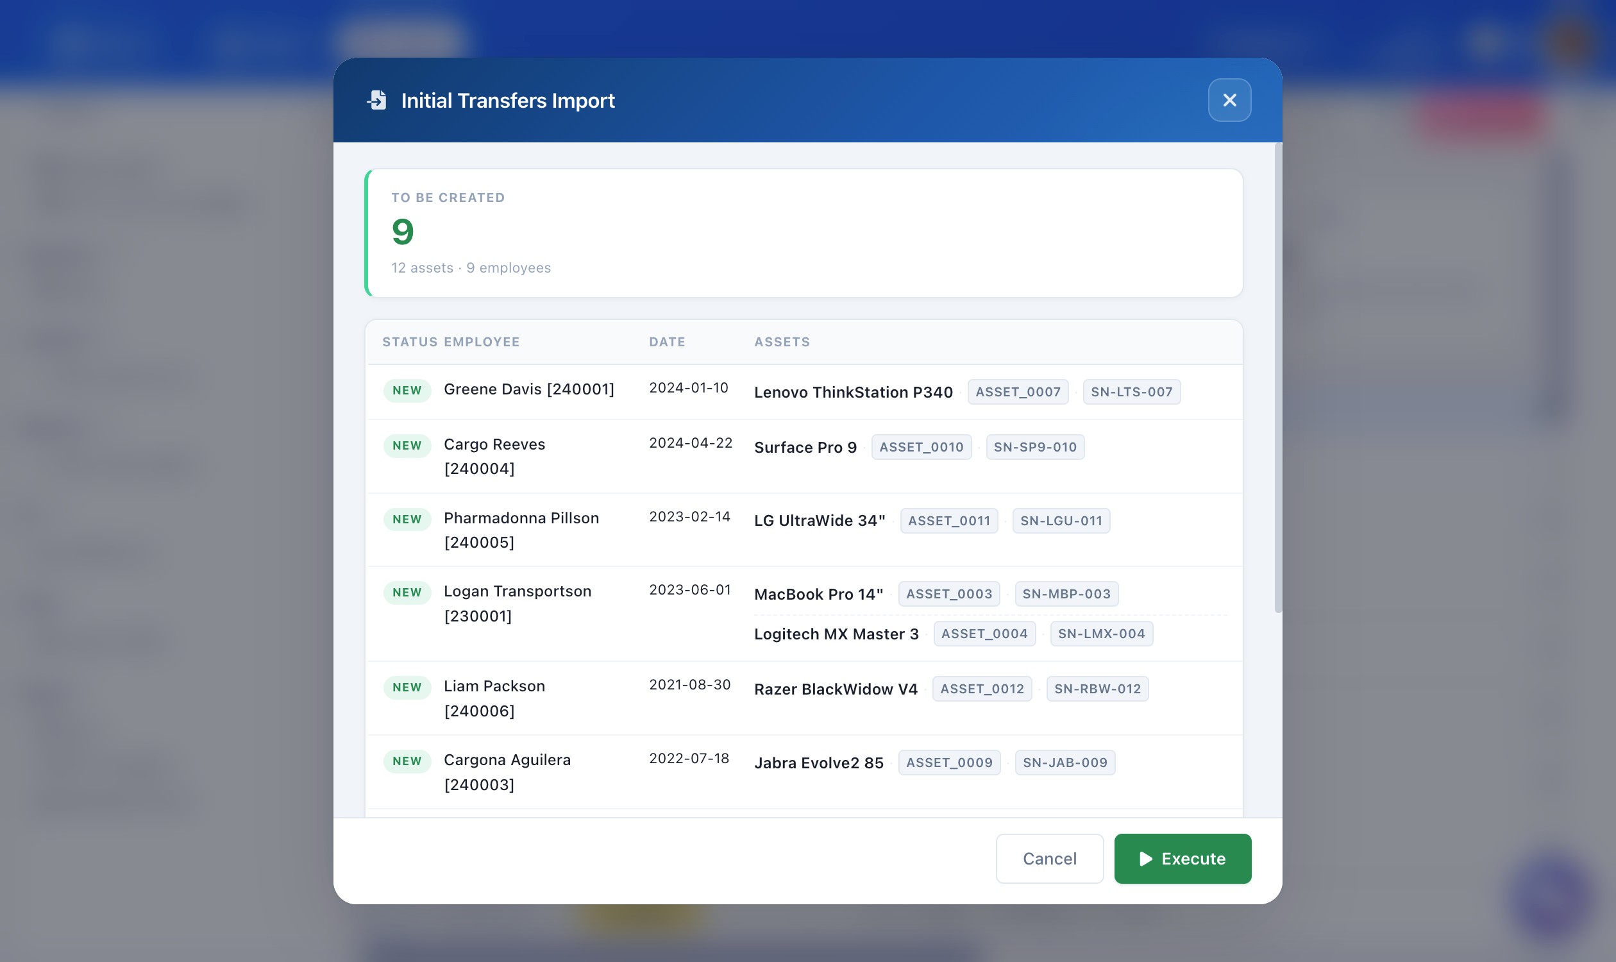Click the date 2021-08-30

(x=690, y=684)
